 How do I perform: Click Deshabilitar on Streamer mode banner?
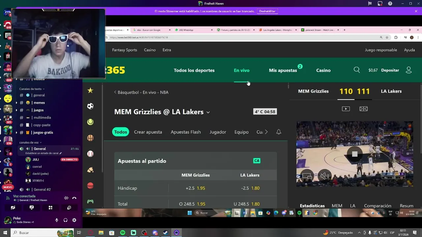[x=267, y=11]
